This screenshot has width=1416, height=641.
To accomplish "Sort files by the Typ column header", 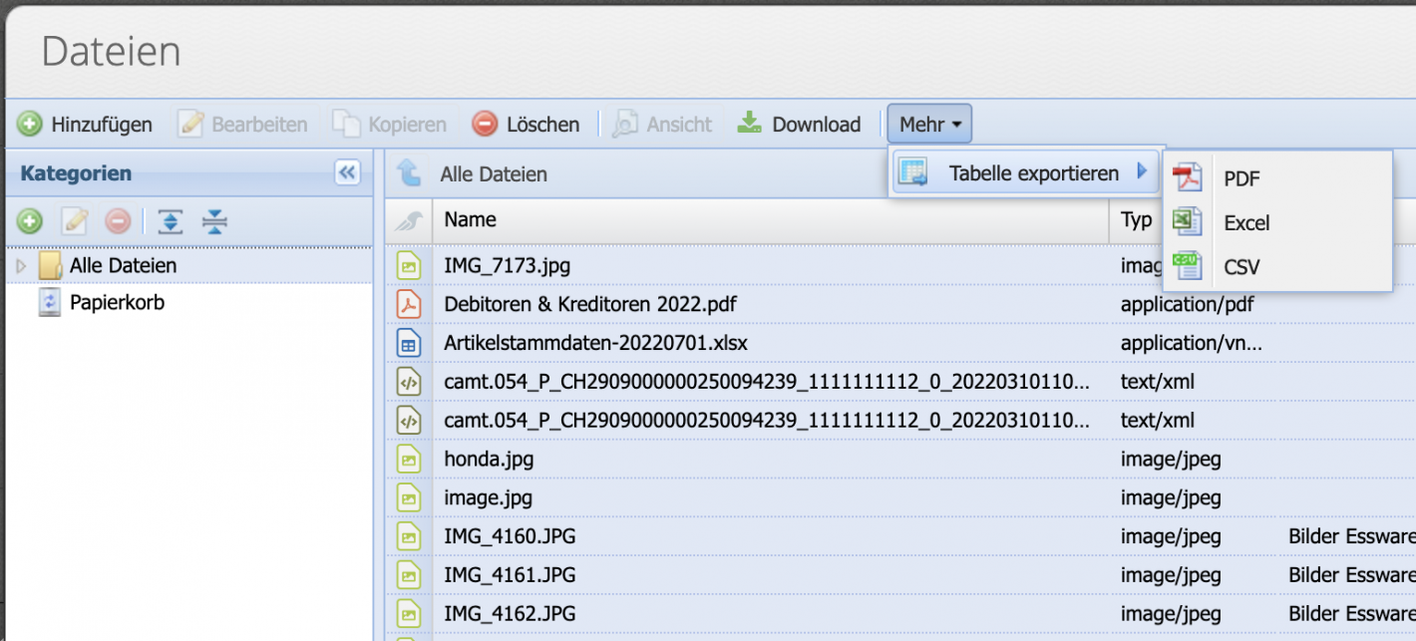I will pos(1135,219).
